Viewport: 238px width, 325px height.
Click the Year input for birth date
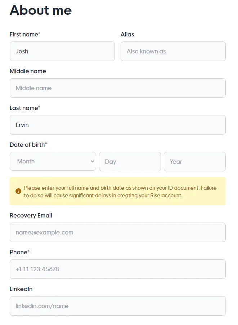194,161
